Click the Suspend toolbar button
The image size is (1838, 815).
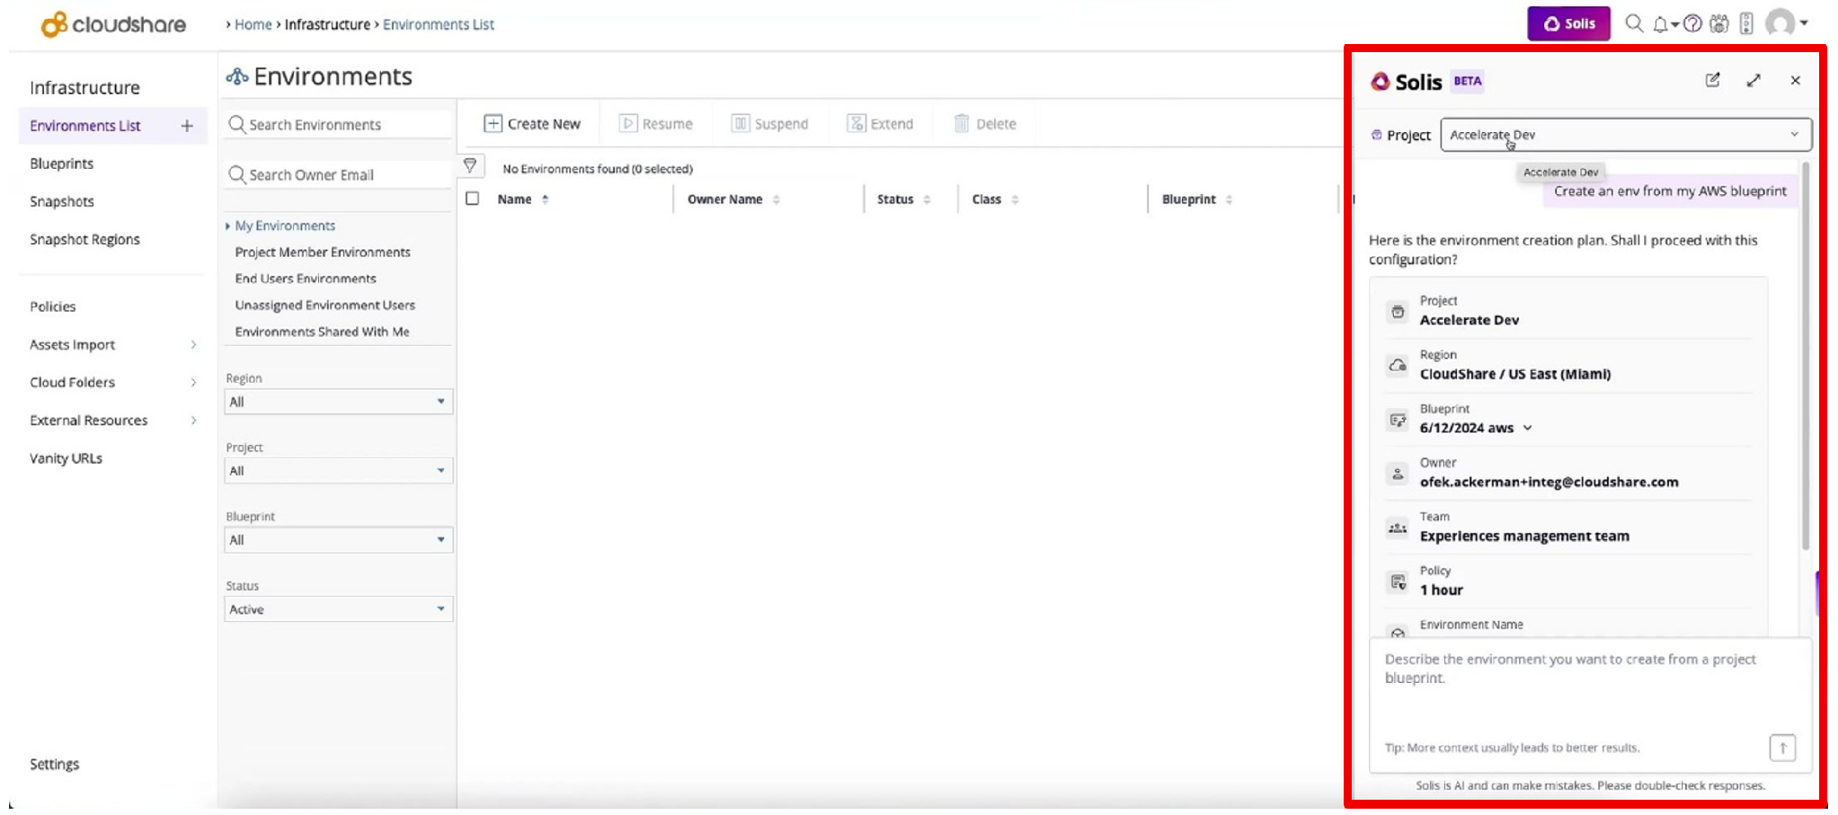tap(769, 124)
